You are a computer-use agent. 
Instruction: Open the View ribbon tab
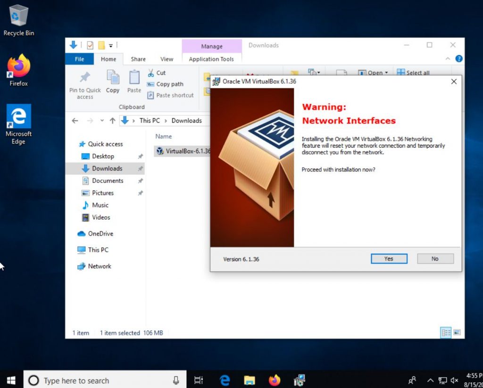167,59
